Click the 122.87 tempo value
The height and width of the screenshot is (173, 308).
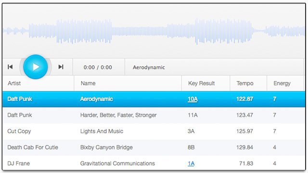245,99
